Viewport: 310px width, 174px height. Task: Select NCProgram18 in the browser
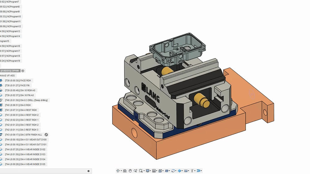coord(10,56)
